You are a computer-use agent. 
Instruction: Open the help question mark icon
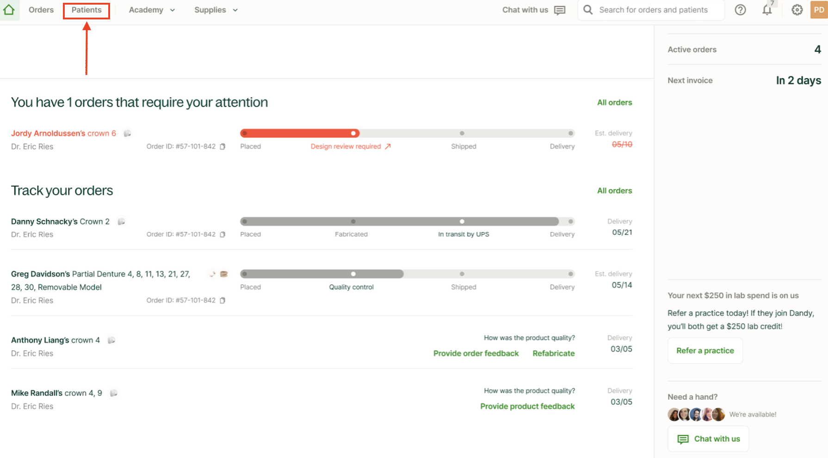point(740,10)
